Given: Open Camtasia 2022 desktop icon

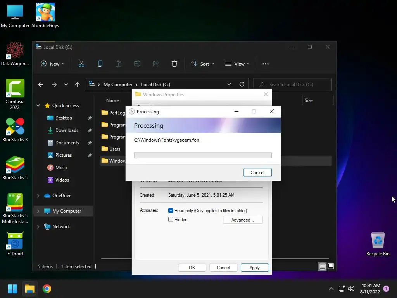Looking at the screenshot, I should point(15,94).
